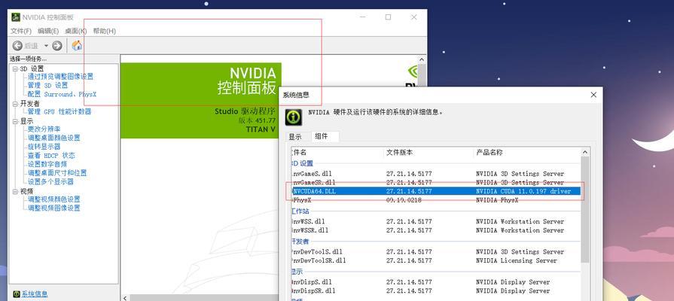Open the 文件(F) menu
Image resolution: width=674 pixels, height=301 pixels.
21,31
